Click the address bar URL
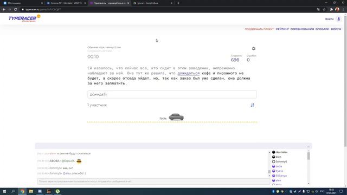 (43, 10)
